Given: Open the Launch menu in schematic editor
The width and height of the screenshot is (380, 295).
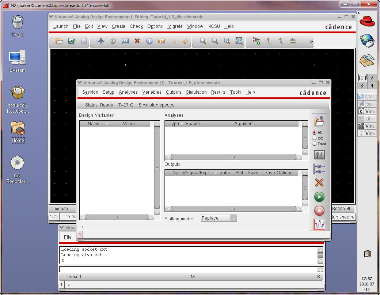Looking at the screenshot, I should [x=61, y=26].
